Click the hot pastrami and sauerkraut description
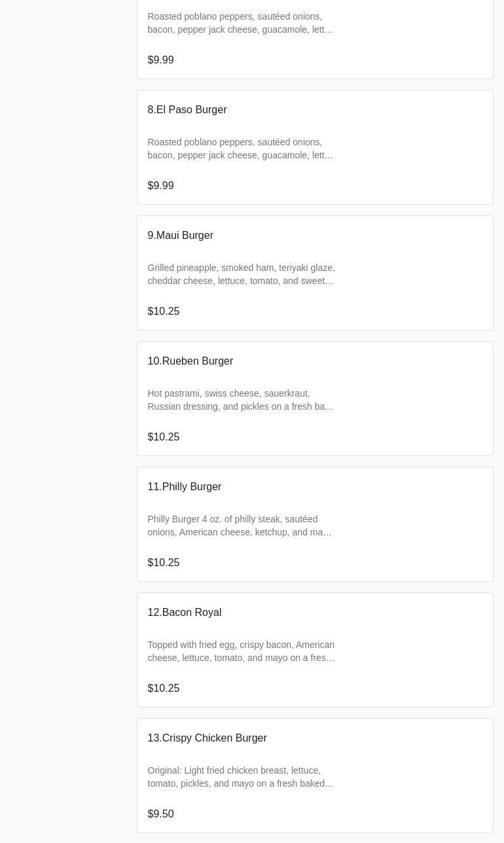This screenshot has width=504, height=843. [240, 400]
